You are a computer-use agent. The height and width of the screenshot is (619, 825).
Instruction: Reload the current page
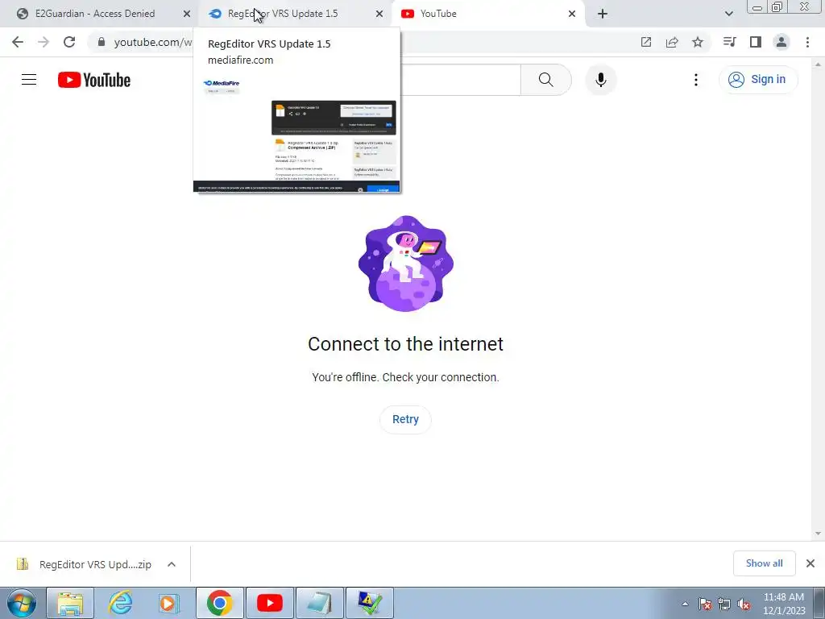click(69, 42)
